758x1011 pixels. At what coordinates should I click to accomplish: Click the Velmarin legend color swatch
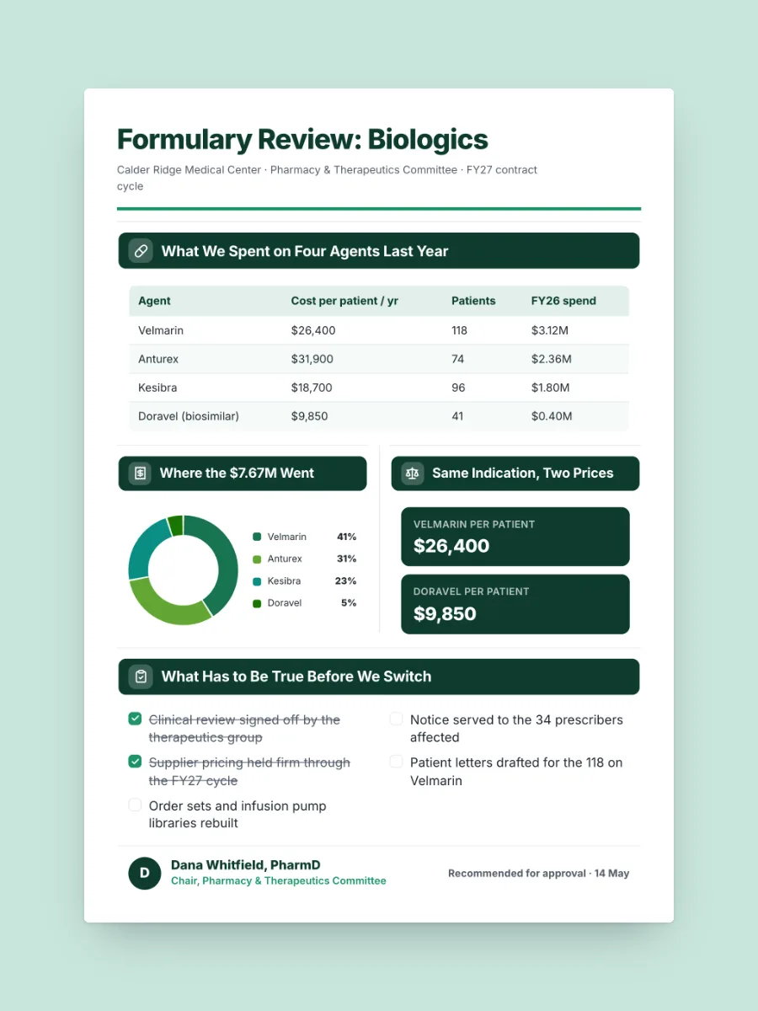pyautogui.click(x=257, y=537)
